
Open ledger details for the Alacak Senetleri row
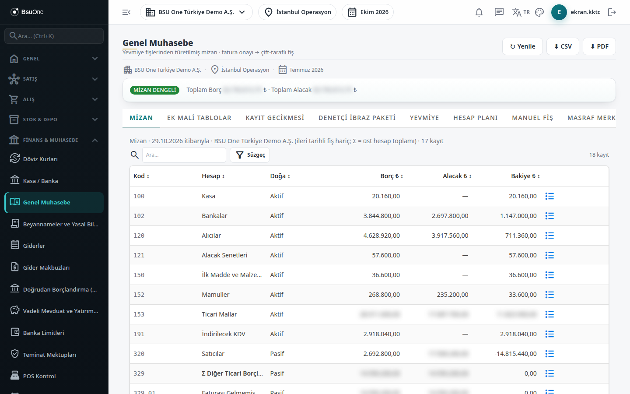[549, 255]
